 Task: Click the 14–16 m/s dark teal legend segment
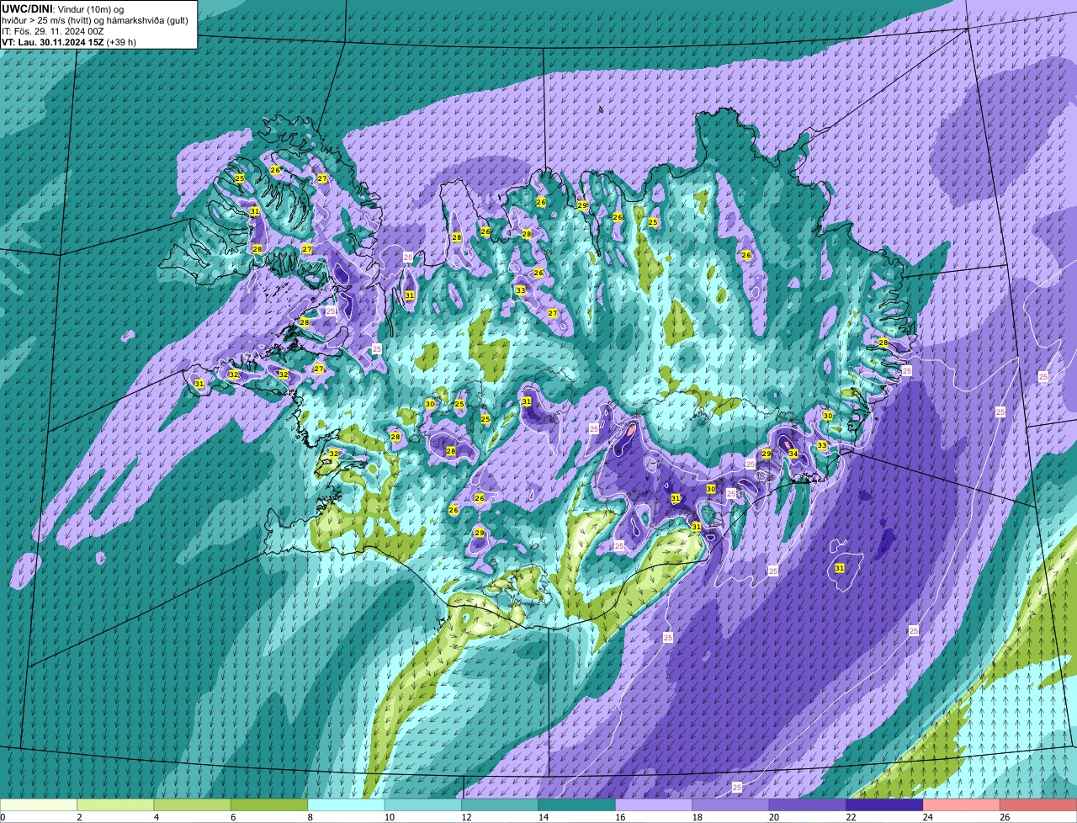coord(577,804)
